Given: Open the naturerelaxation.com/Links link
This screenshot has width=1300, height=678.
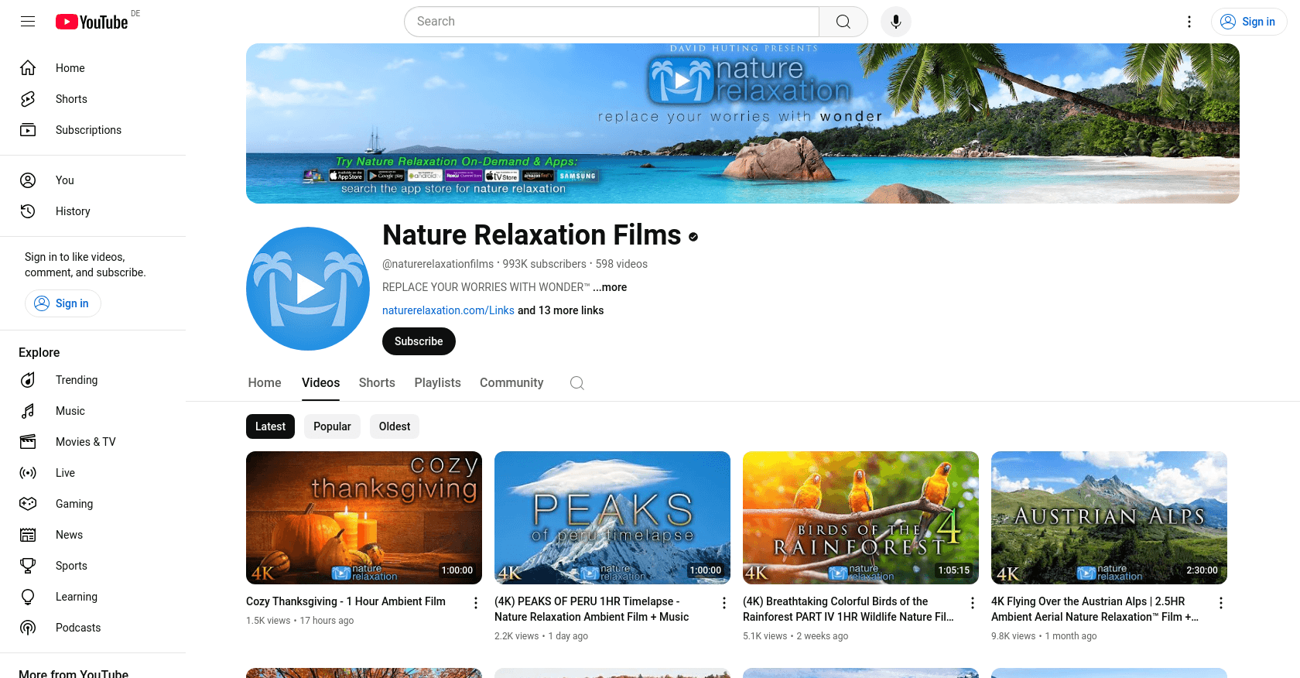Looking at the screenshot, I should [x=448, y=310].
